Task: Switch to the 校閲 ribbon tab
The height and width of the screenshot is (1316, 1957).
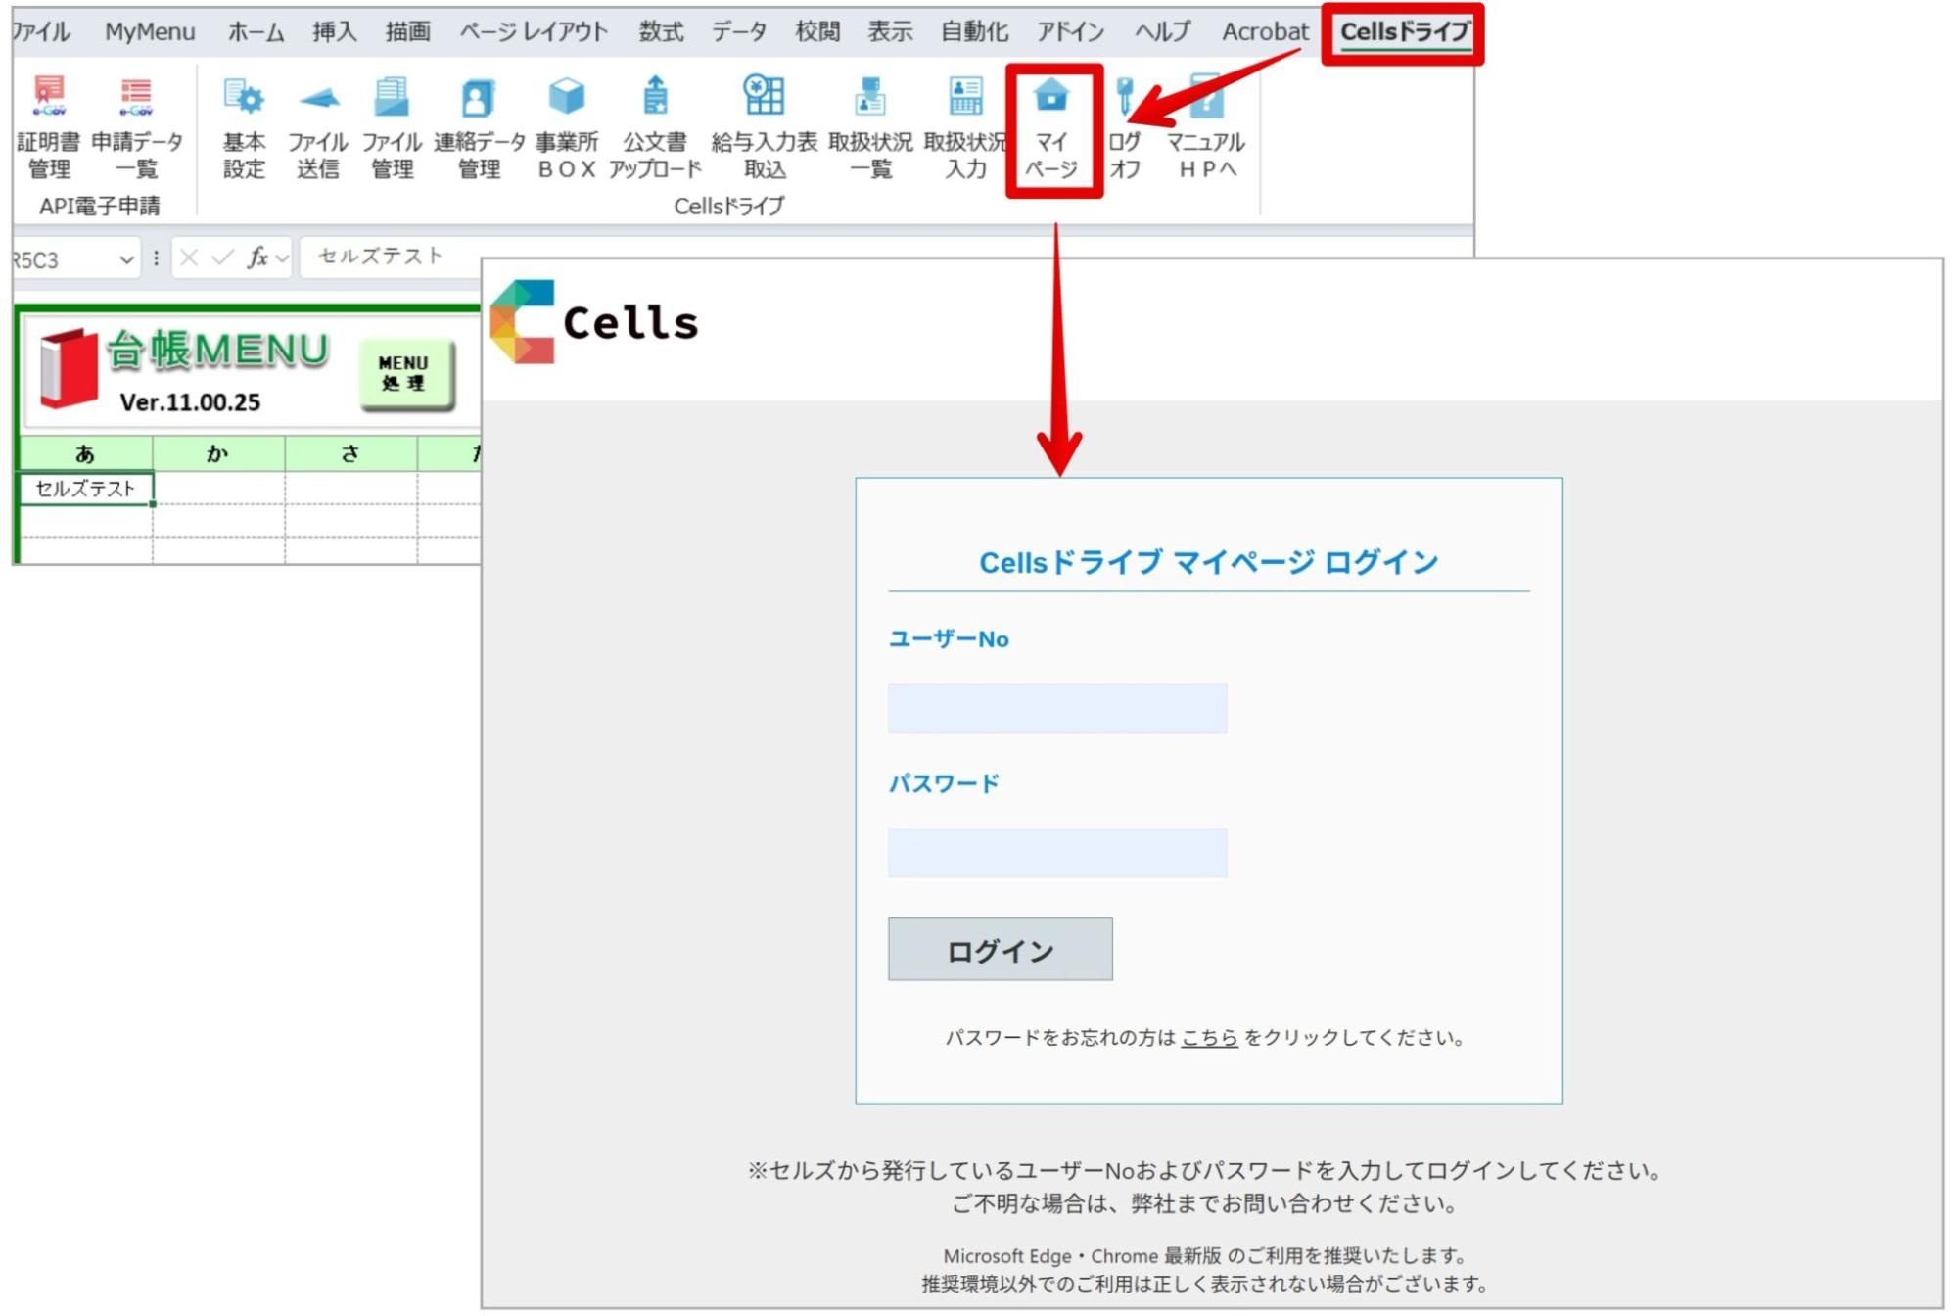Action: click(x=817, y=31)
